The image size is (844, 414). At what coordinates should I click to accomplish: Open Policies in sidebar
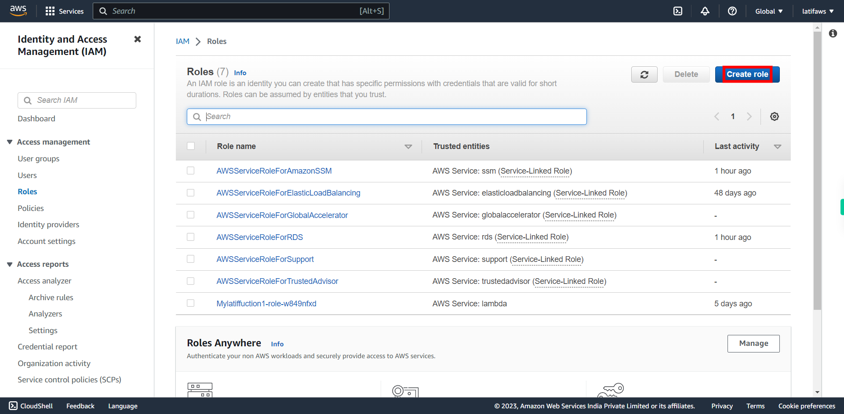point(31,208)
